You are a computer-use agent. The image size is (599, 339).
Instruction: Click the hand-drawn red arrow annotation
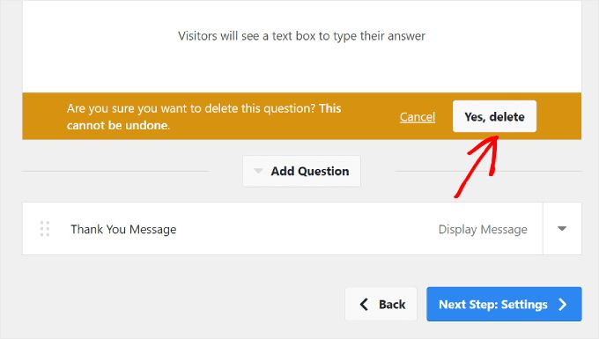(x=477, y=166)
